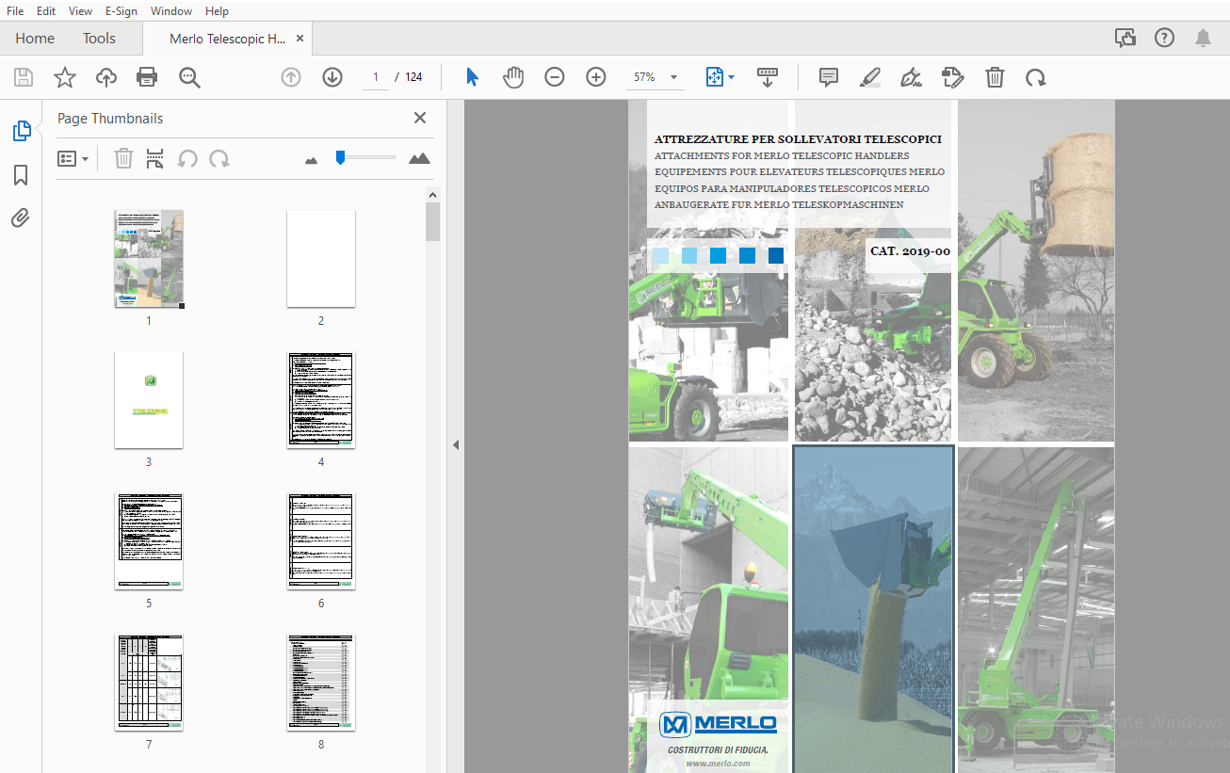Click the print pages icon in thumbnails panel
Image resolution: width=1230 pixels, height=773 pixels.
pos(155,159)
